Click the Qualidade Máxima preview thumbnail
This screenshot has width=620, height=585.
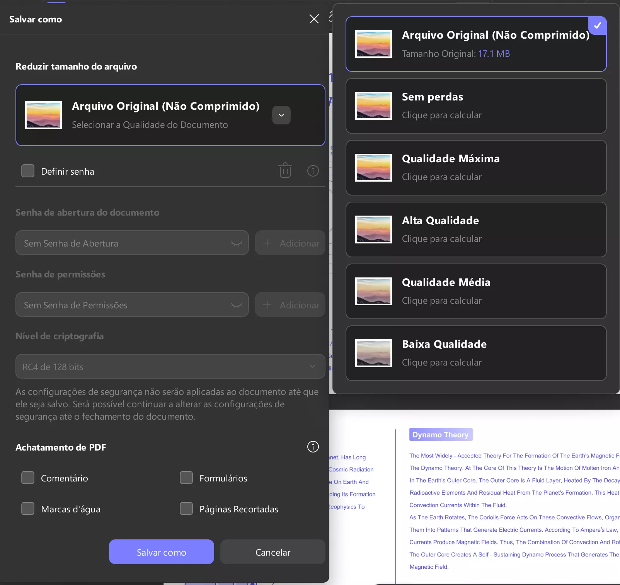click(x=373, y=168)
